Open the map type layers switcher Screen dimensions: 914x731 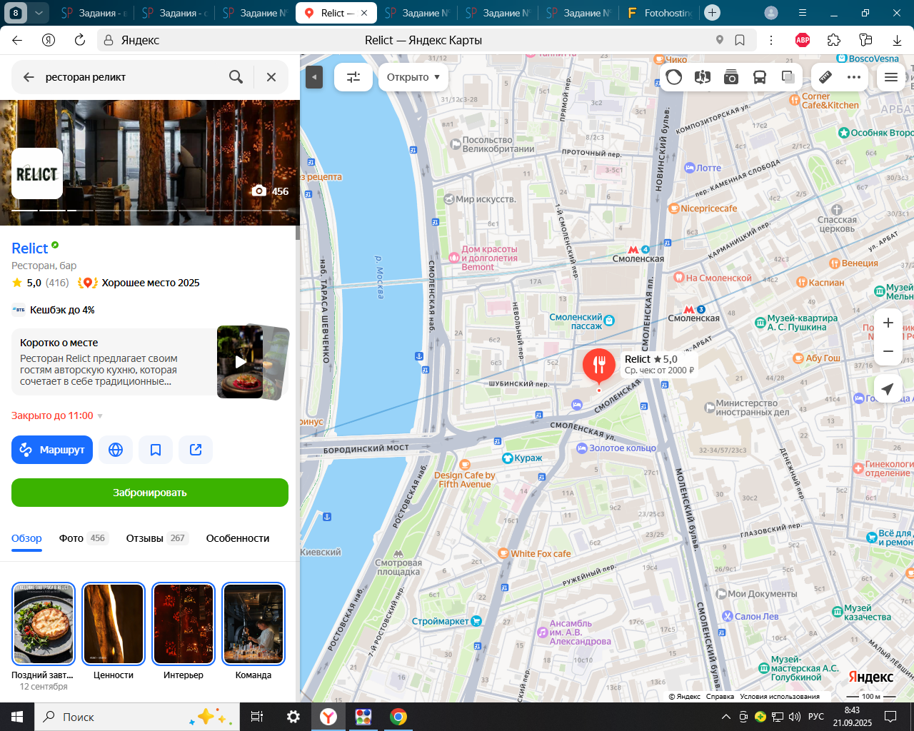point(788,77)
